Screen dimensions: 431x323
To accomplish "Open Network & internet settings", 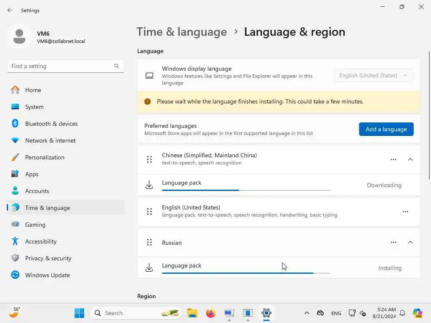I will click(x=65, y=140).
